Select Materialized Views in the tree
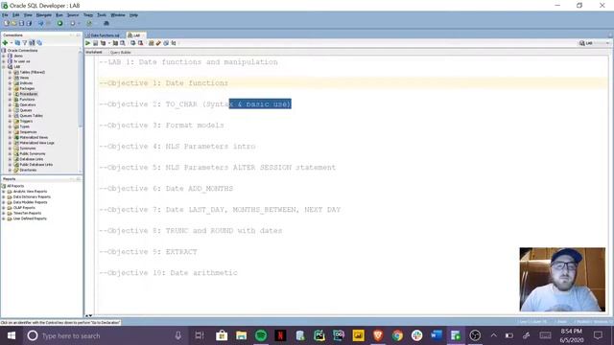The width and height of the screenshot is (614, 345). (x=34, y=138)
